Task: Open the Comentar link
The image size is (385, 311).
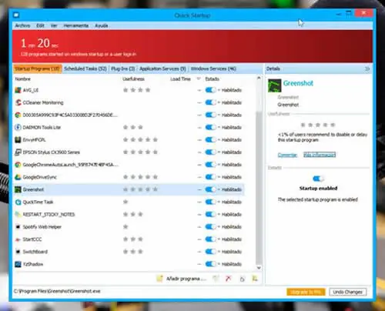Action: coord(287,155)
